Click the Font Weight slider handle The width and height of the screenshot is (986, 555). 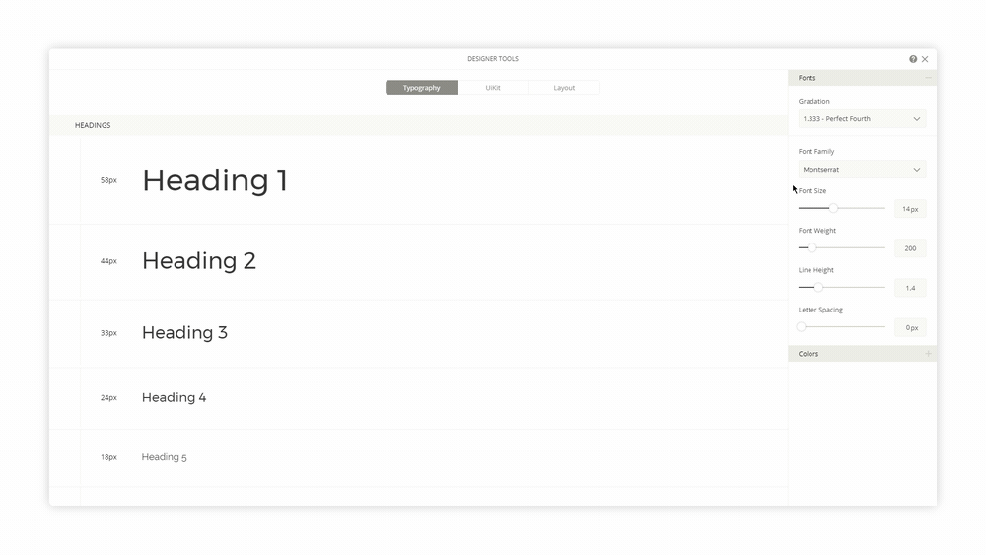click(x=811, y=248)
